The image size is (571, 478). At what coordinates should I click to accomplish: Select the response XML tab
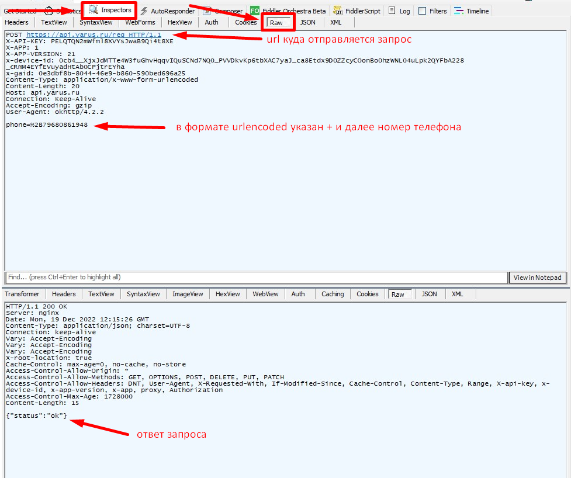click(458, 294)
